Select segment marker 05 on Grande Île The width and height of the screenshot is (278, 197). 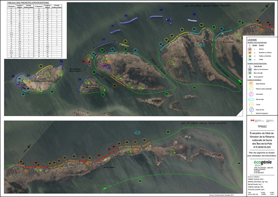coord(28,76)
